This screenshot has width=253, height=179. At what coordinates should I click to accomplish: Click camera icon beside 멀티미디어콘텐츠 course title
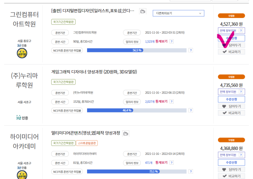pos(126,134)
